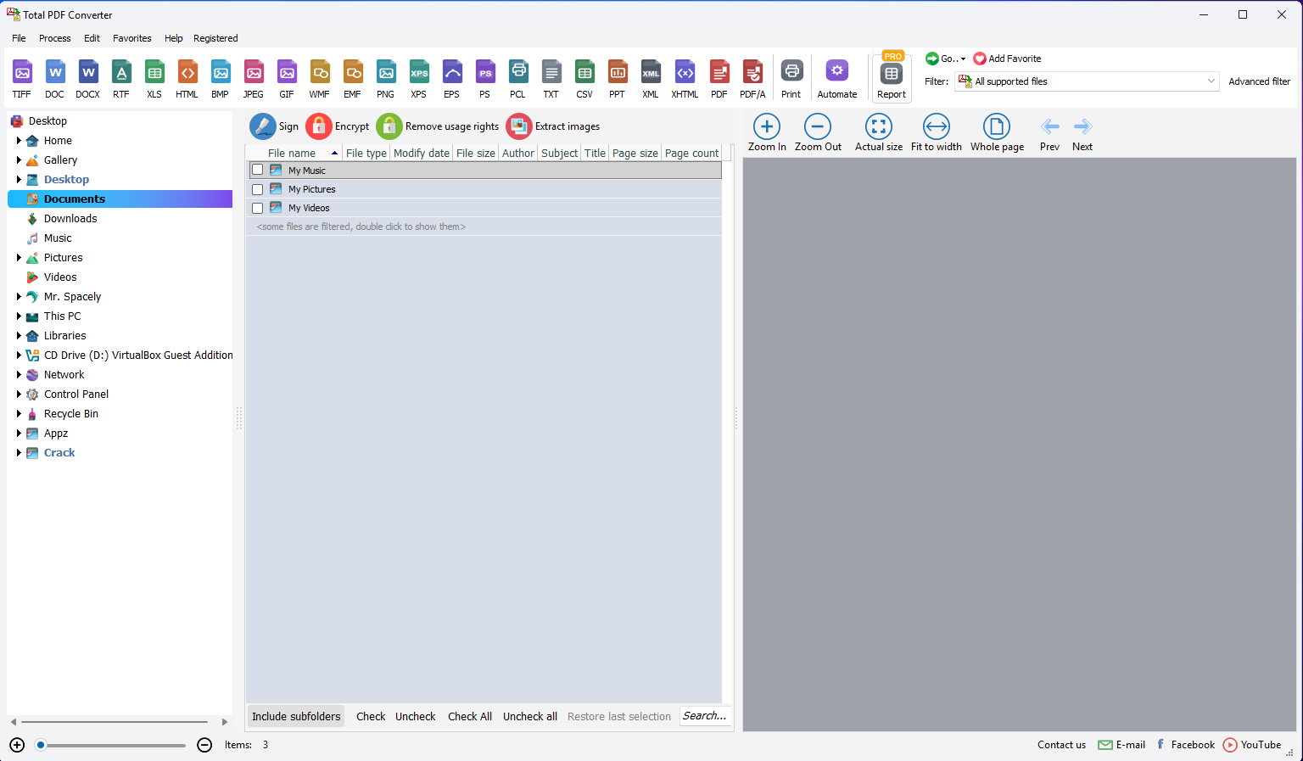
Task: Toggle Include subfolders
Action: coord(296,716)
